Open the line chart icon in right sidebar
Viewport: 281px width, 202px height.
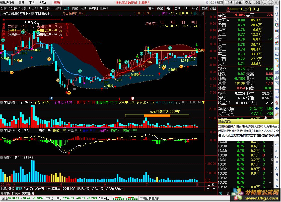pos(276,37)
